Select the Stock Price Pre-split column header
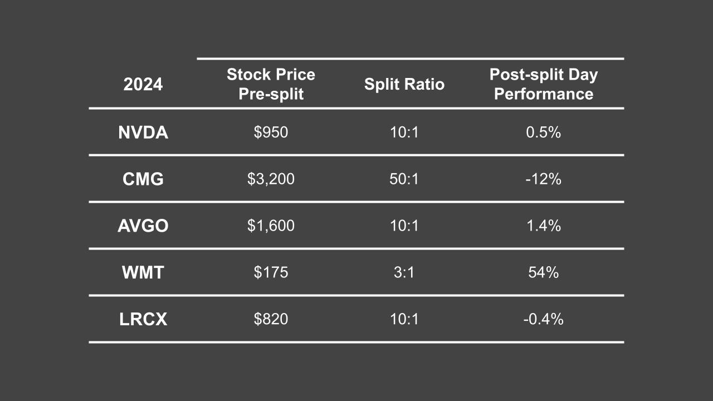 click(x=271, y=84)
